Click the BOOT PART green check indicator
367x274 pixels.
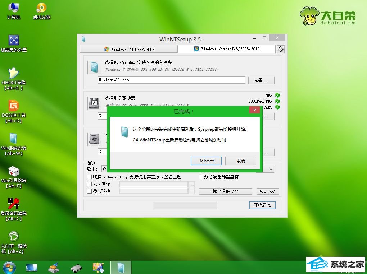click(x=277, y=107)
